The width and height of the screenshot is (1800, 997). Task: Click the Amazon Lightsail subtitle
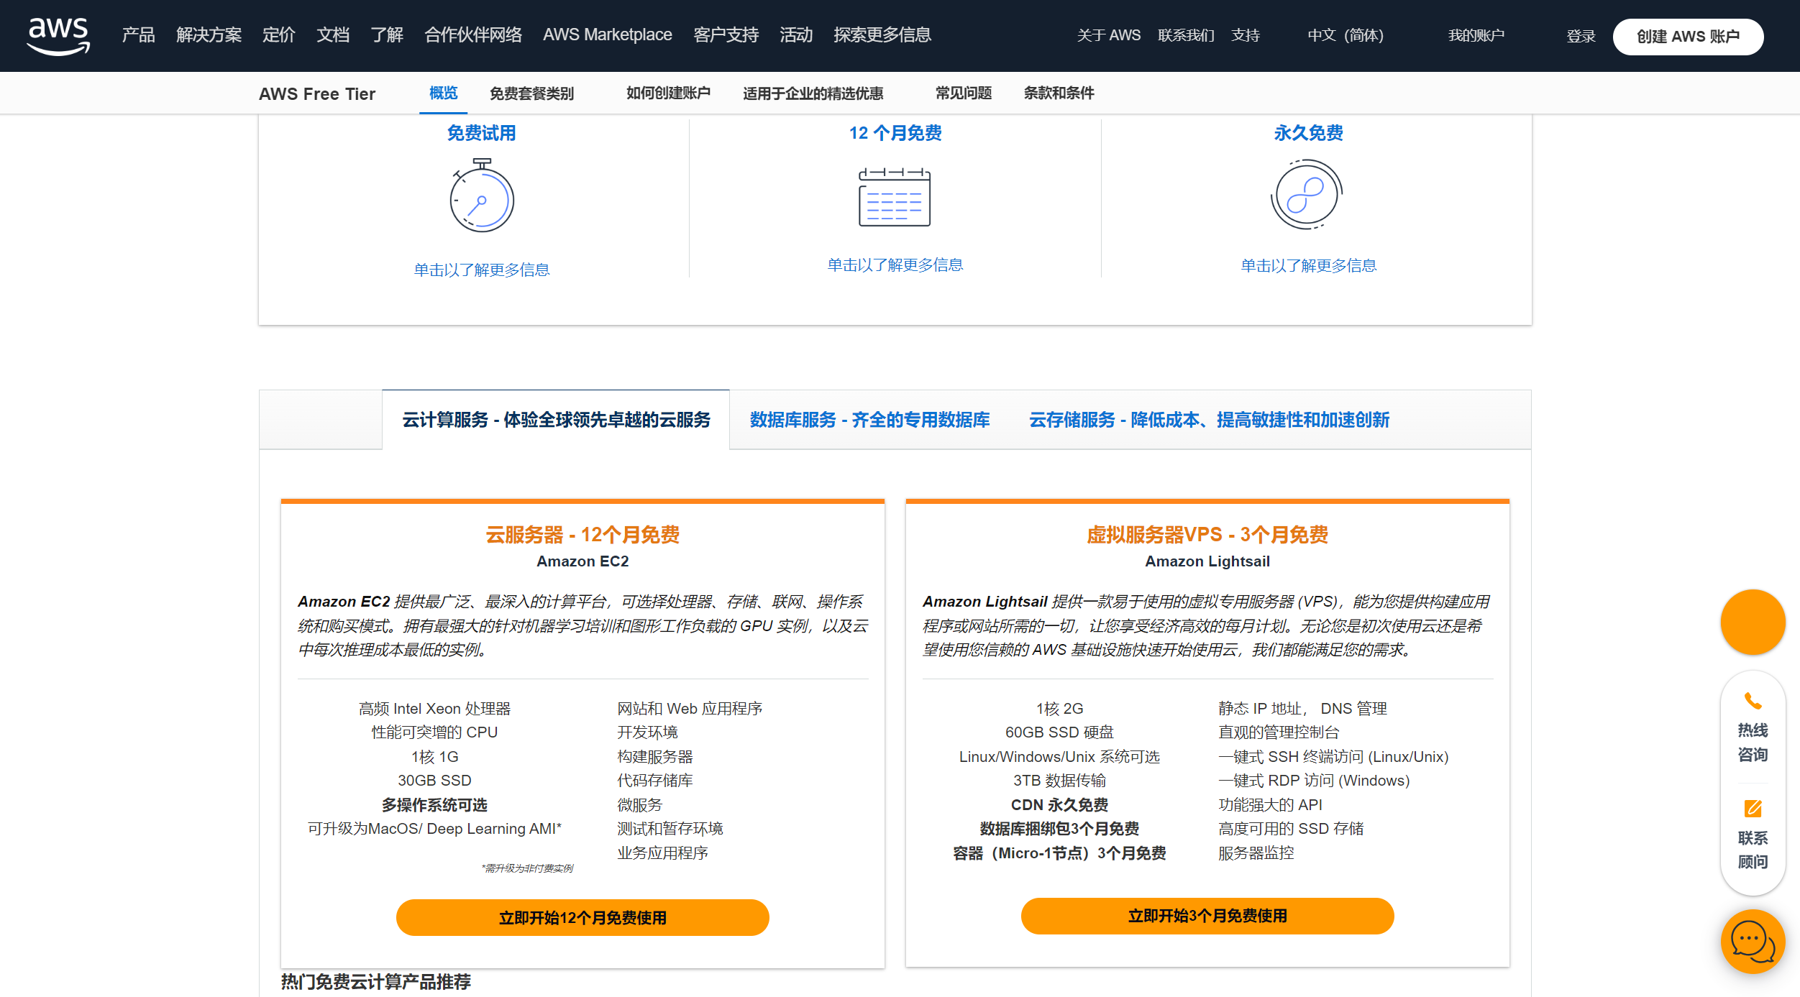[1207, 561]
